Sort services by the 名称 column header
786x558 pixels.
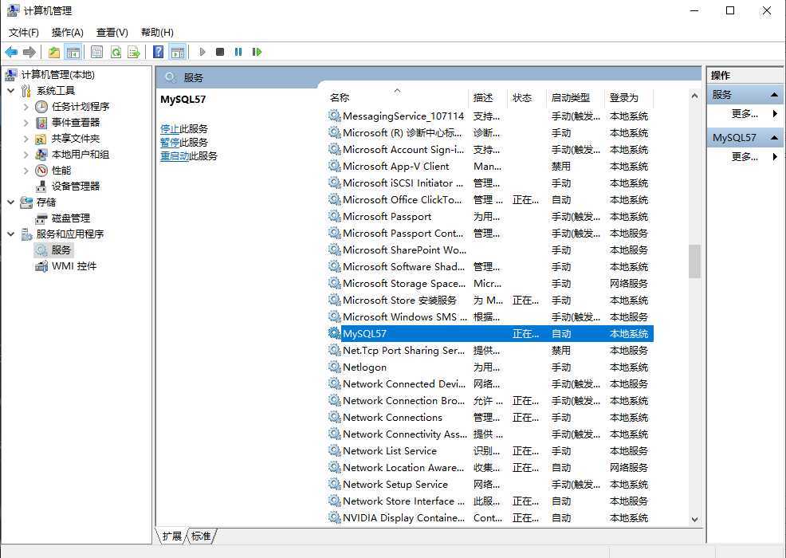[x=397, y=98]
